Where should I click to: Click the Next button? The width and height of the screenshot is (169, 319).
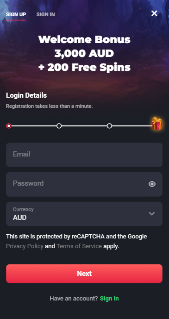point(84,274)
